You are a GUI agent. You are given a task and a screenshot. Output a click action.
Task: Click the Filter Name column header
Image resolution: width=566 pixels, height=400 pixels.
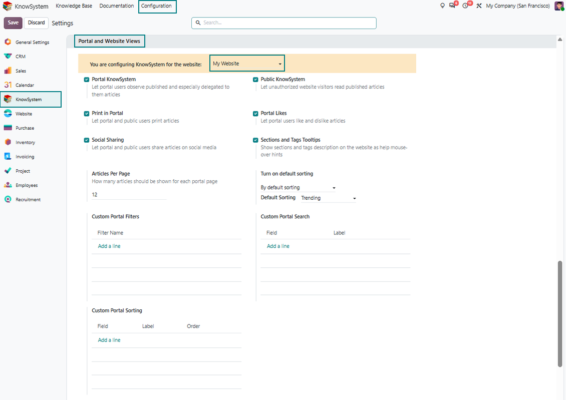click(x=110, y=233)
